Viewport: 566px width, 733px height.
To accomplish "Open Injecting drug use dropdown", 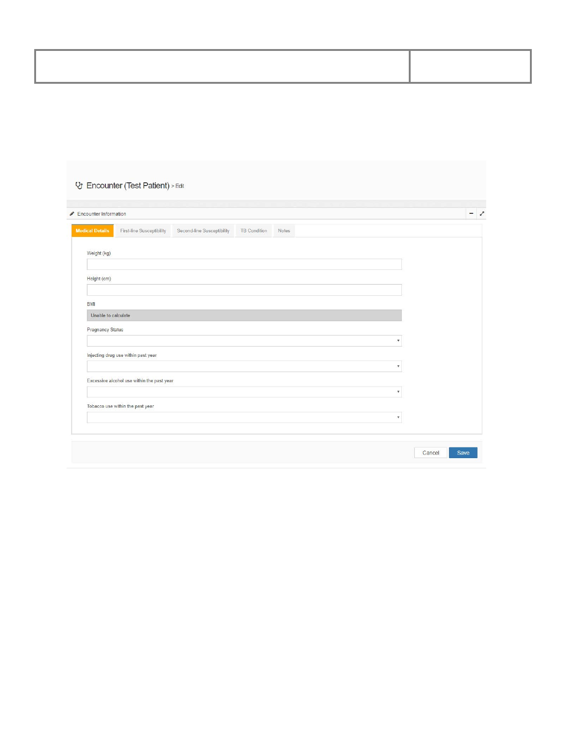I will coord(244,366).
